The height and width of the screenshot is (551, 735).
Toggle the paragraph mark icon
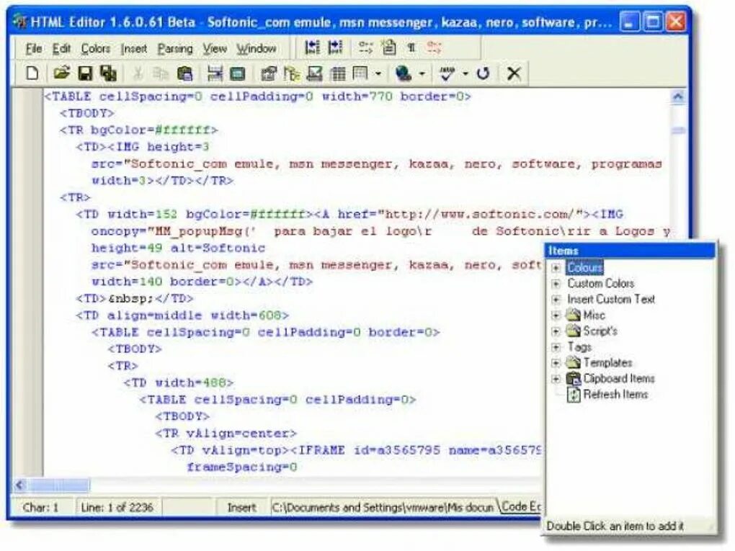(411, 48)
